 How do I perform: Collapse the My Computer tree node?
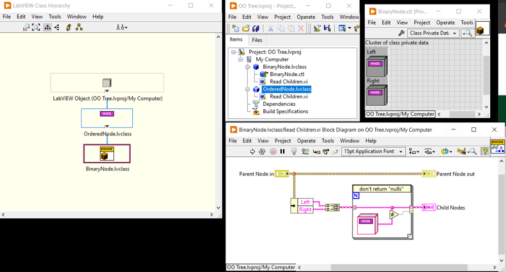(241, 59)
